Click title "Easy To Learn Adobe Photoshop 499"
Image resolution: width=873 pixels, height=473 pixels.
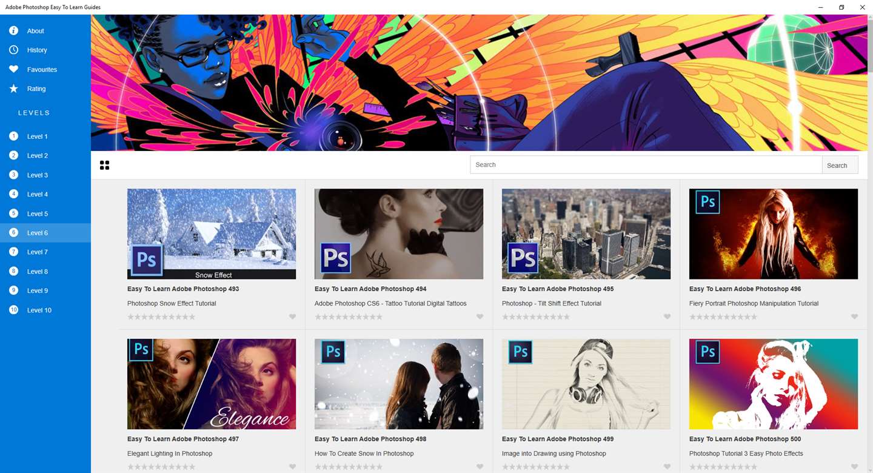point(558,439)
